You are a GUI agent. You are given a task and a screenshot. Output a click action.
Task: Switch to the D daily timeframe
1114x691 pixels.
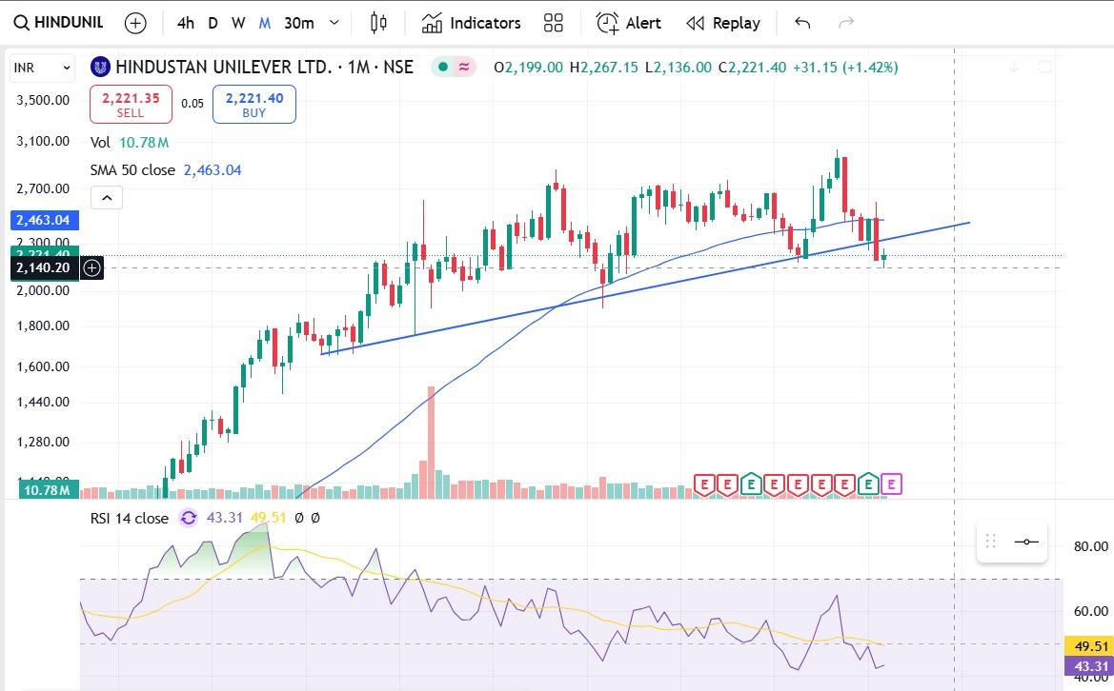click(213, 23)
